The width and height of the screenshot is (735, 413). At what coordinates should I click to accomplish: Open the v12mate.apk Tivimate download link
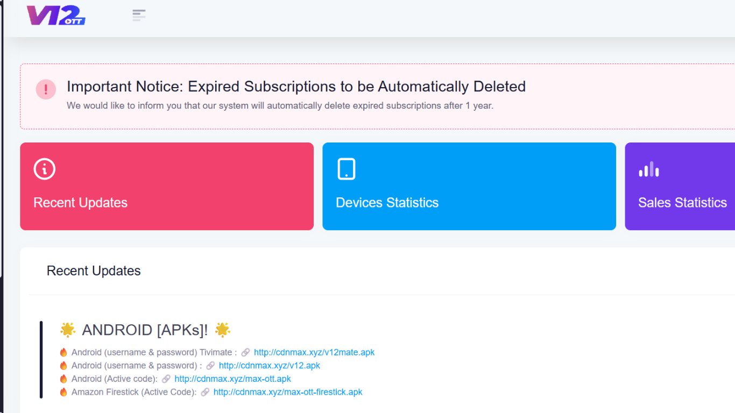tap(314, 353)
